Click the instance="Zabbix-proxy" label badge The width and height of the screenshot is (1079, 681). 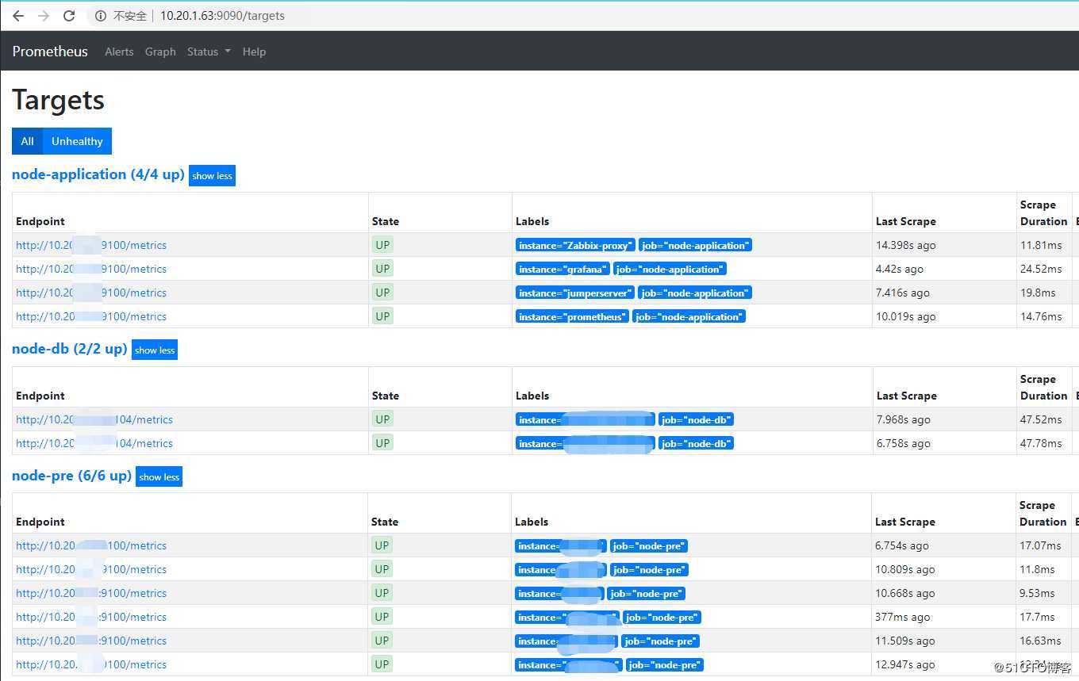pos(575,246)
